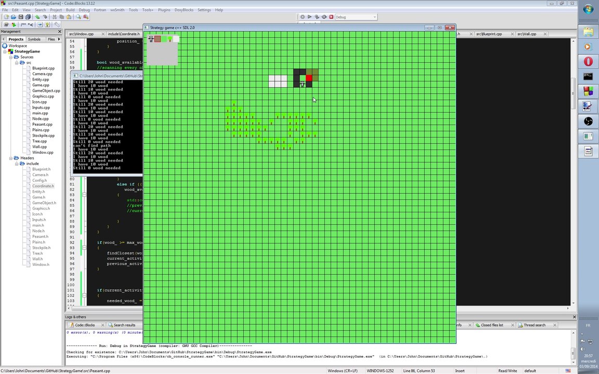
Task: Open the Build menu
Action: click(70, 10)
